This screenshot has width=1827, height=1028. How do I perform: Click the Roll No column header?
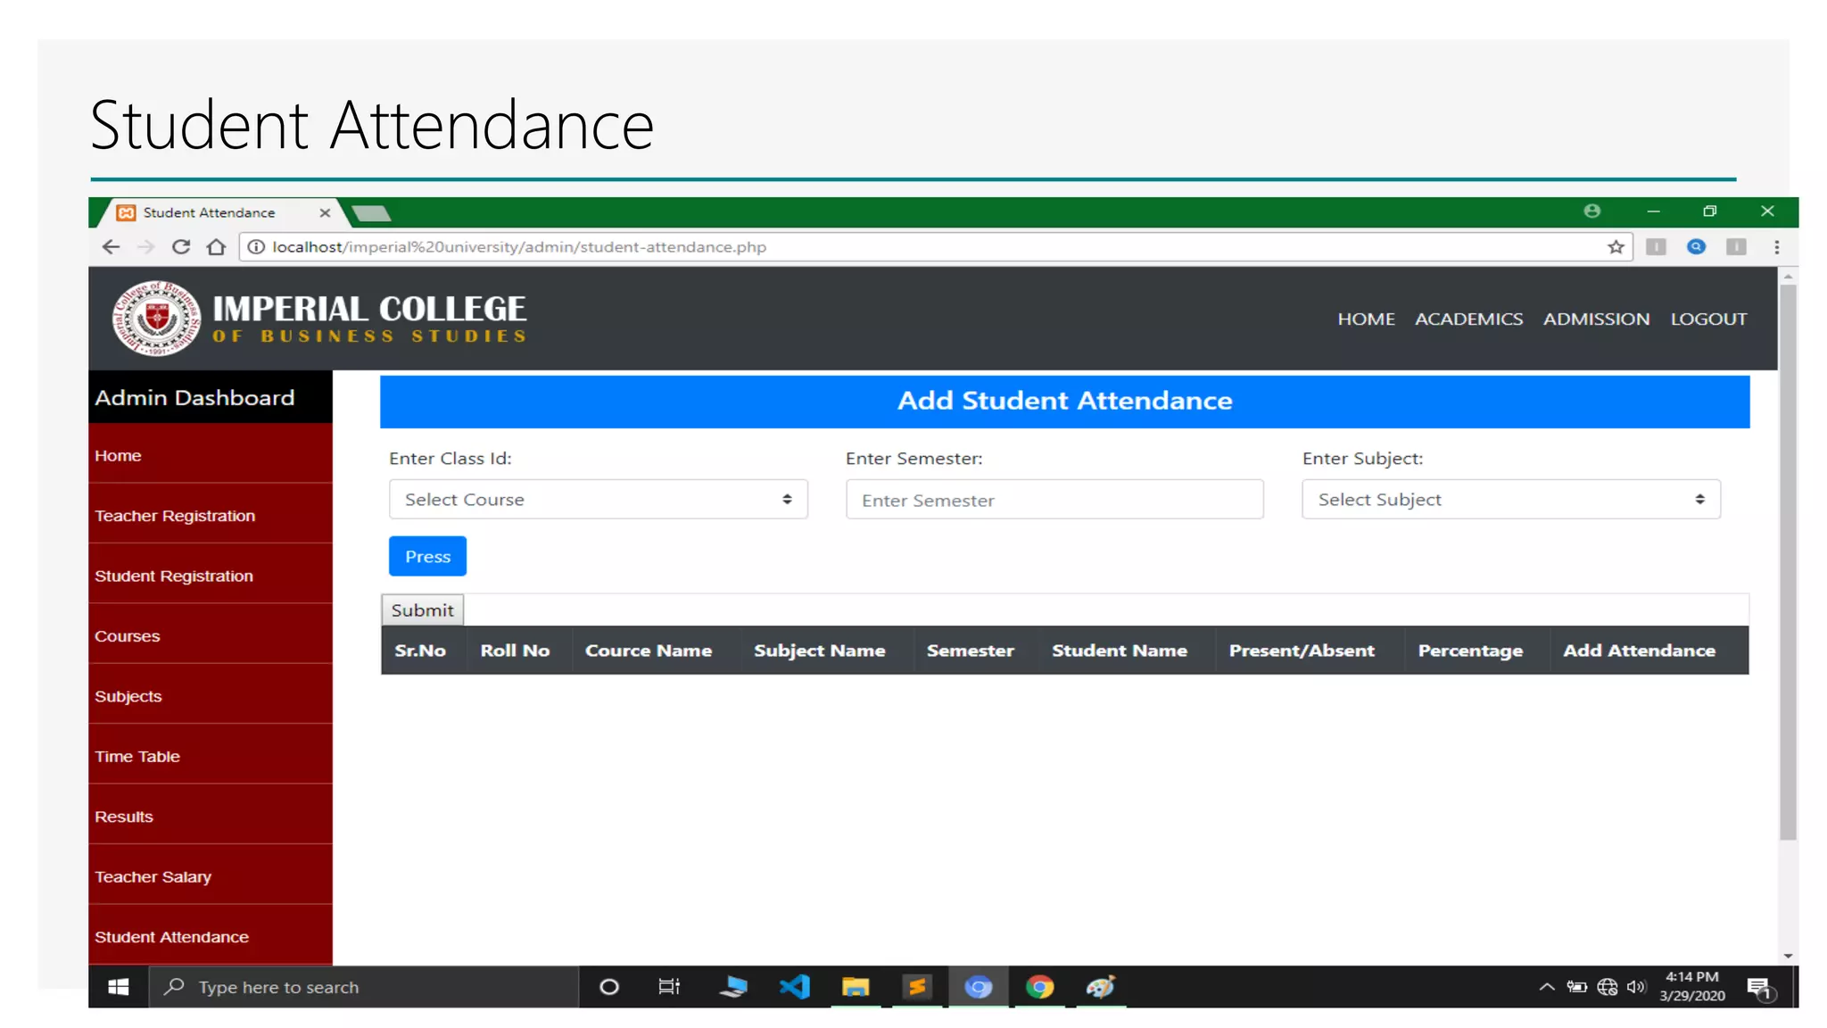(515, 651)
